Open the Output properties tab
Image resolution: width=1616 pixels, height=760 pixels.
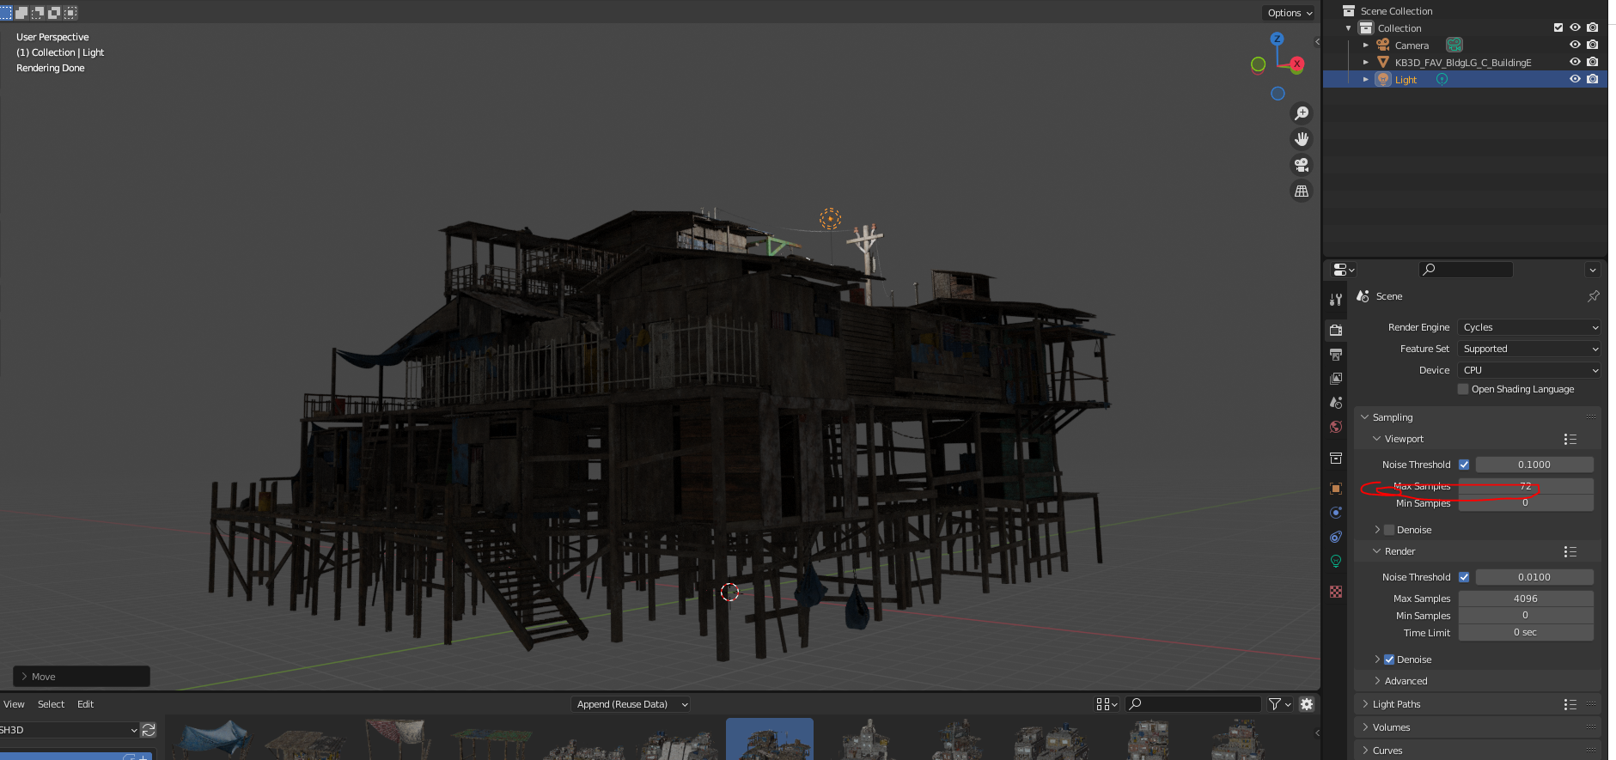(x=1336, y=354)
